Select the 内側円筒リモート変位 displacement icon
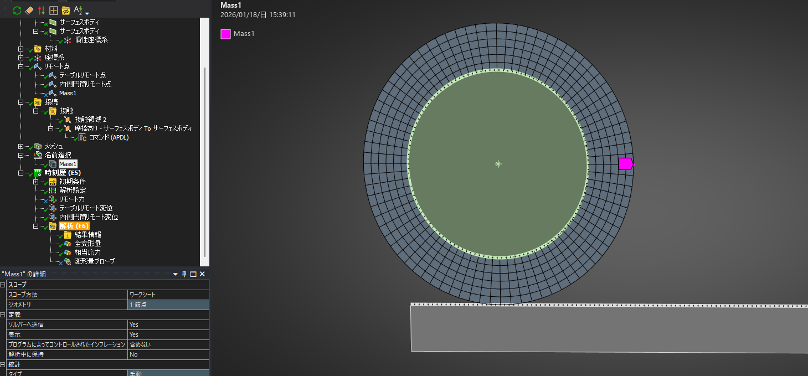808x376 pixels. pyautogui.click(x=53, y=217)
